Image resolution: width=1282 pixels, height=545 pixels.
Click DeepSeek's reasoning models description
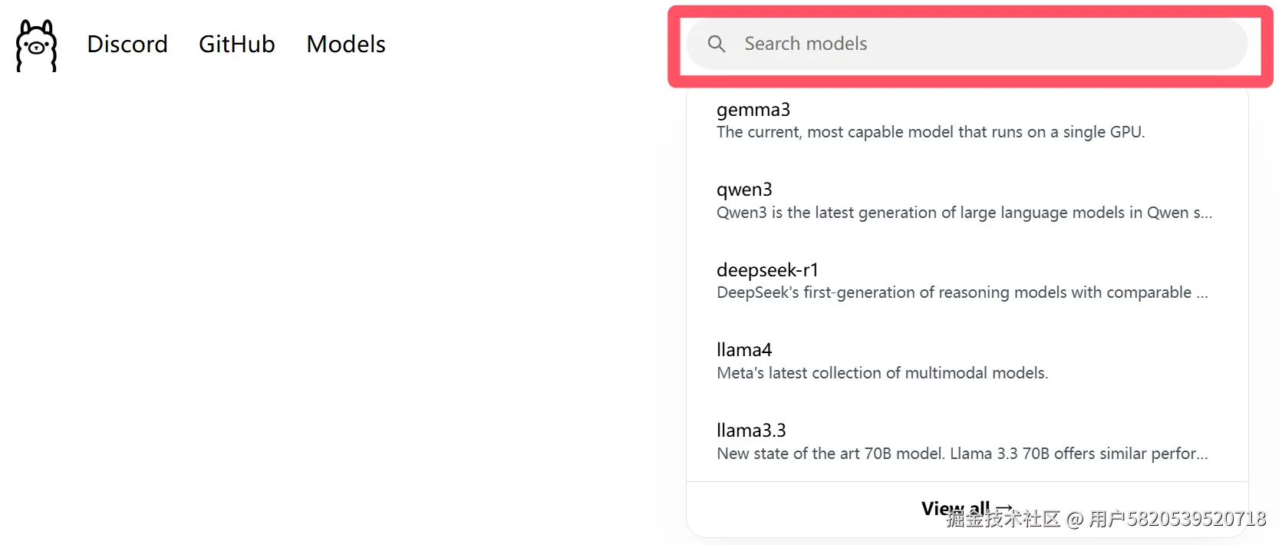coord(961,292)
